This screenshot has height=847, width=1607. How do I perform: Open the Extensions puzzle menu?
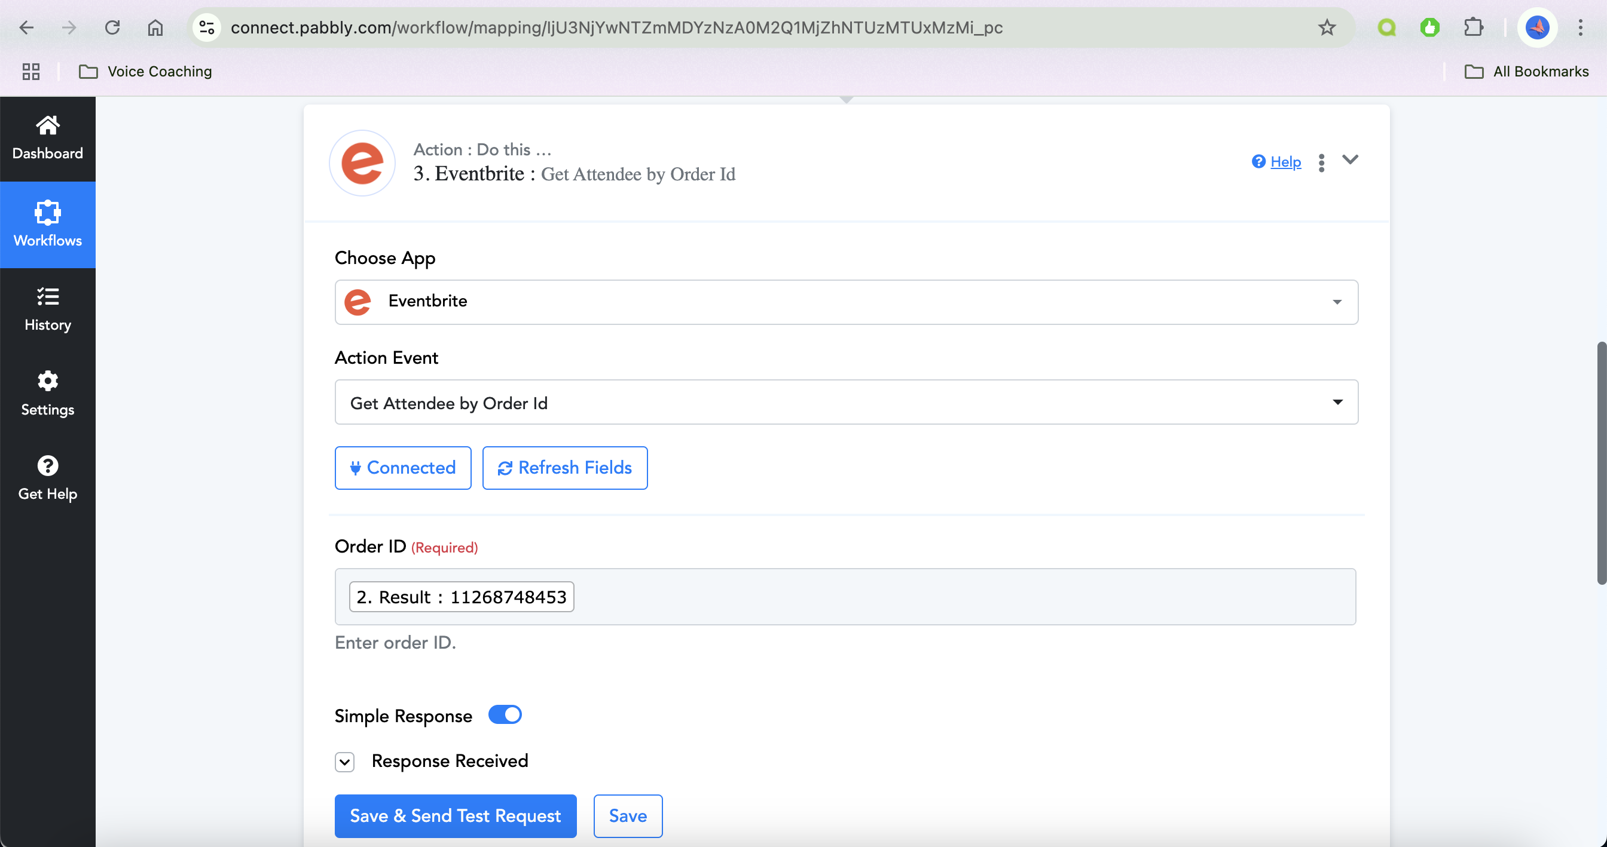pos(1473,27)
